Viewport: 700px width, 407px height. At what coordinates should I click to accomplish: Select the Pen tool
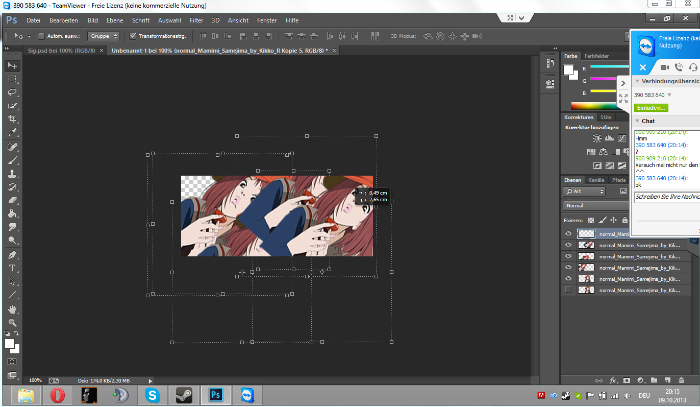pyautogui.click(x=12, y=254)
